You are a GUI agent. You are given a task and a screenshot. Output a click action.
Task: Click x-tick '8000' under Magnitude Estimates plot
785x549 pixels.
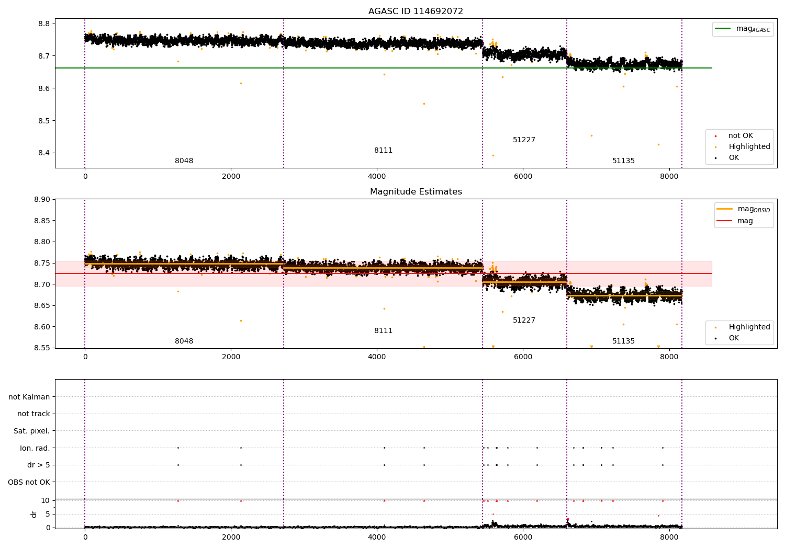(669, 357)
